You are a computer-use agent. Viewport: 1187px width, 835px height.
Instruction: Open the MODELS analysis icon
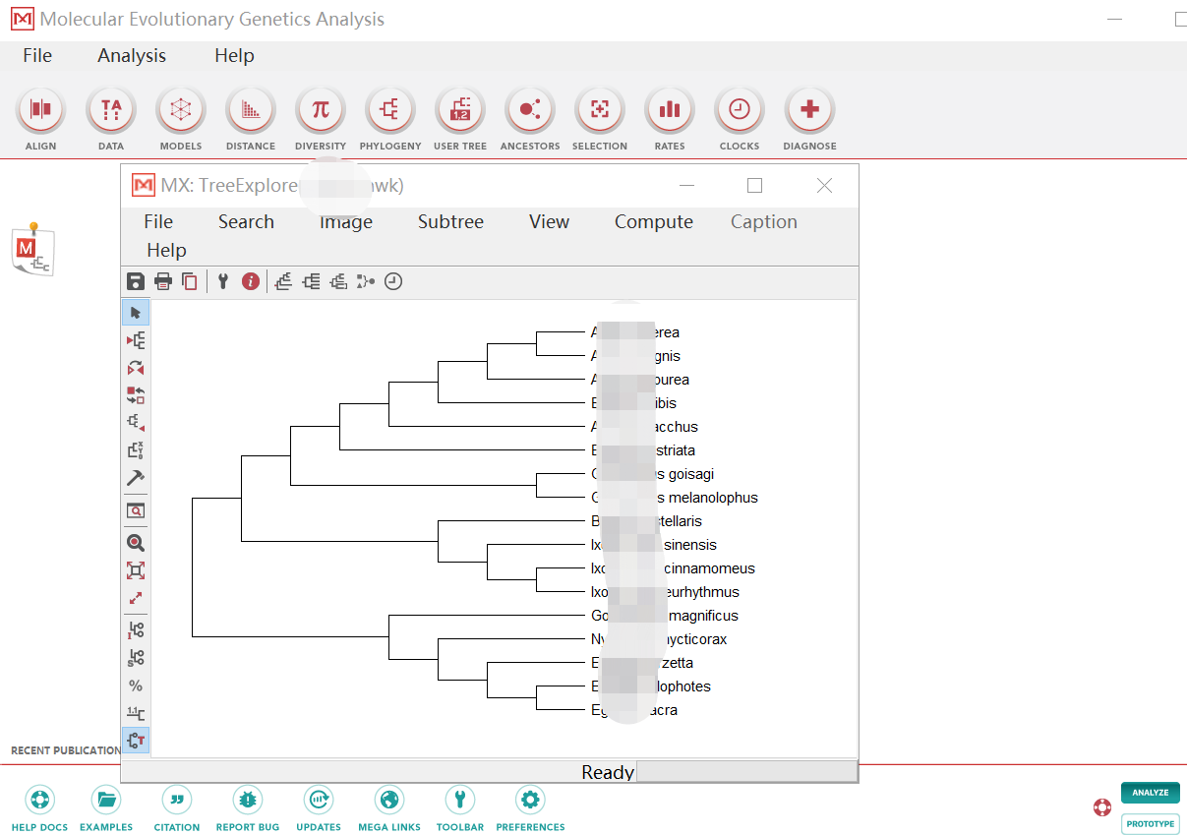[x=181, y=110]
